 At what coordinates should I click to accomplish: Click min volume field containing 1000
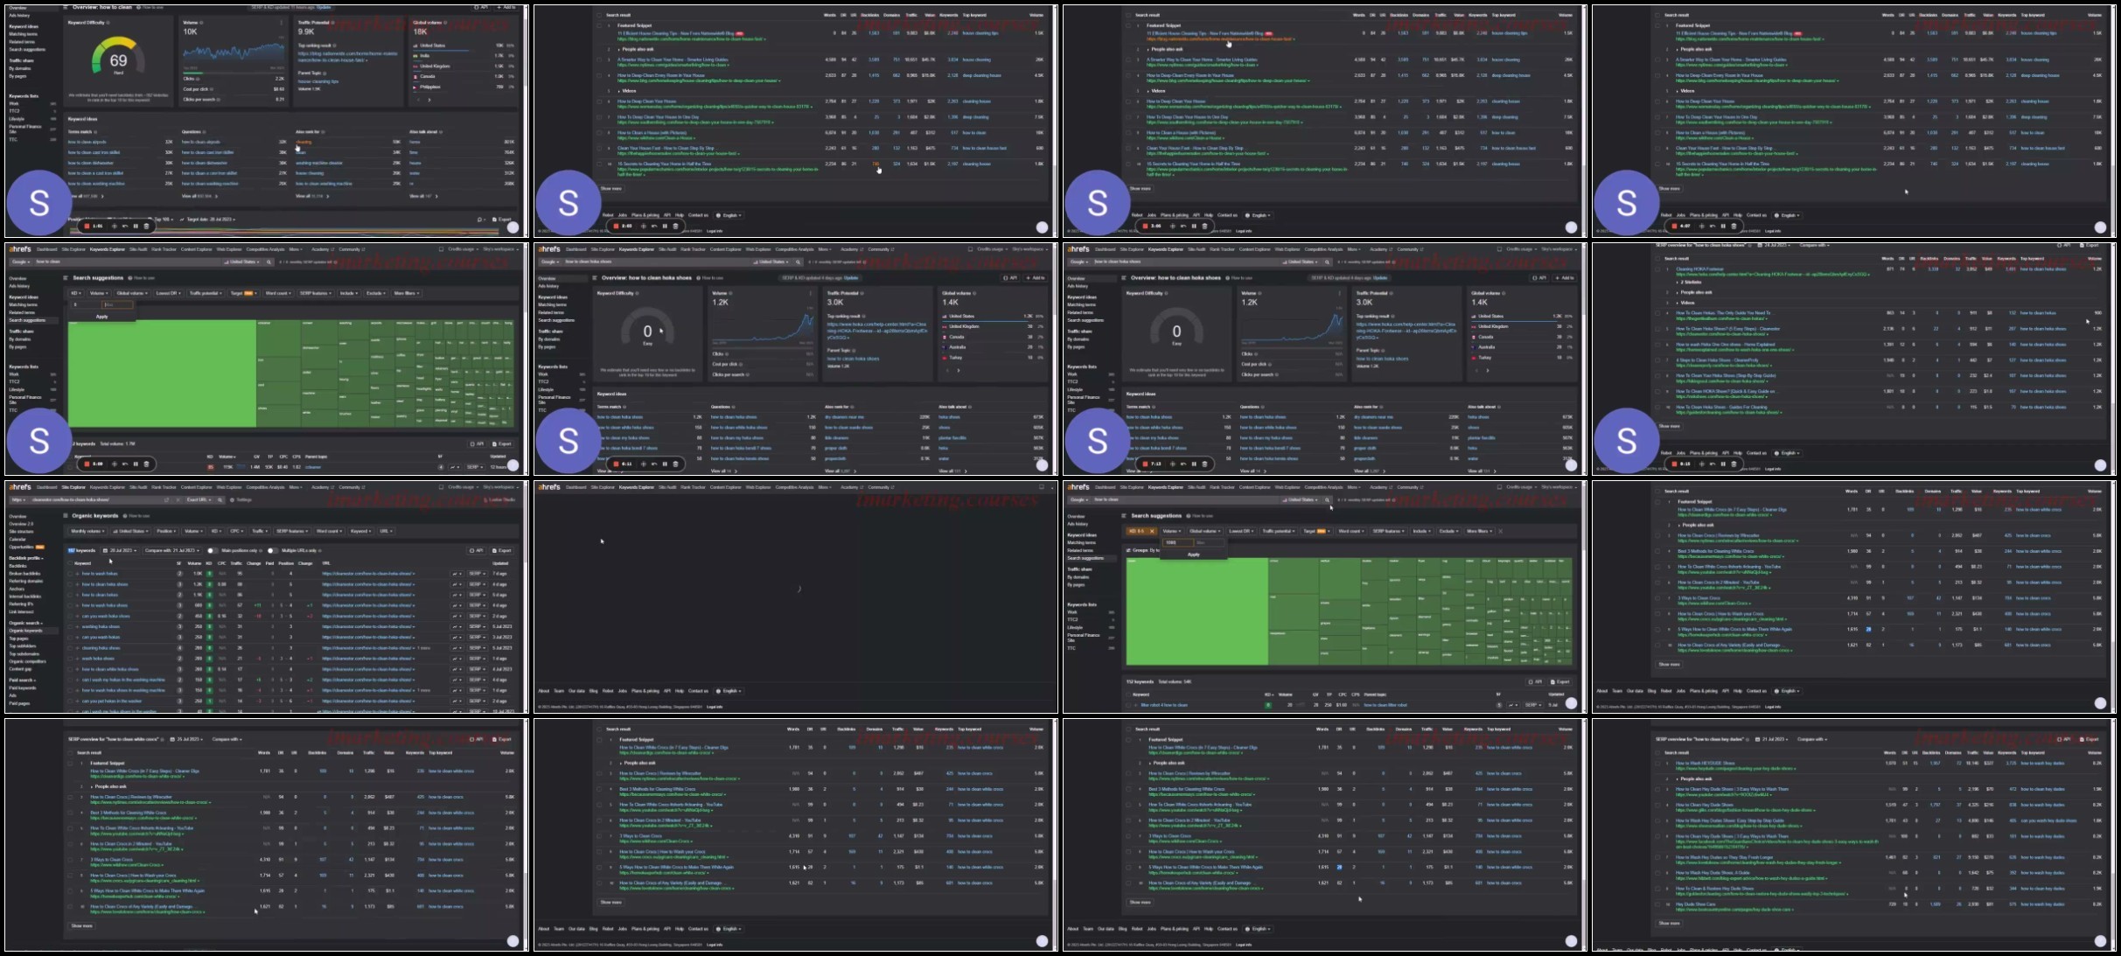(1177, 542)
